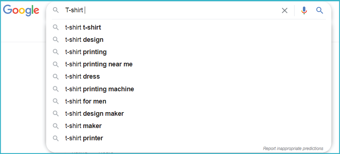Click into the T-shirt search input field
The width and height of the screenshot is (340, 154).
(171, 10)
